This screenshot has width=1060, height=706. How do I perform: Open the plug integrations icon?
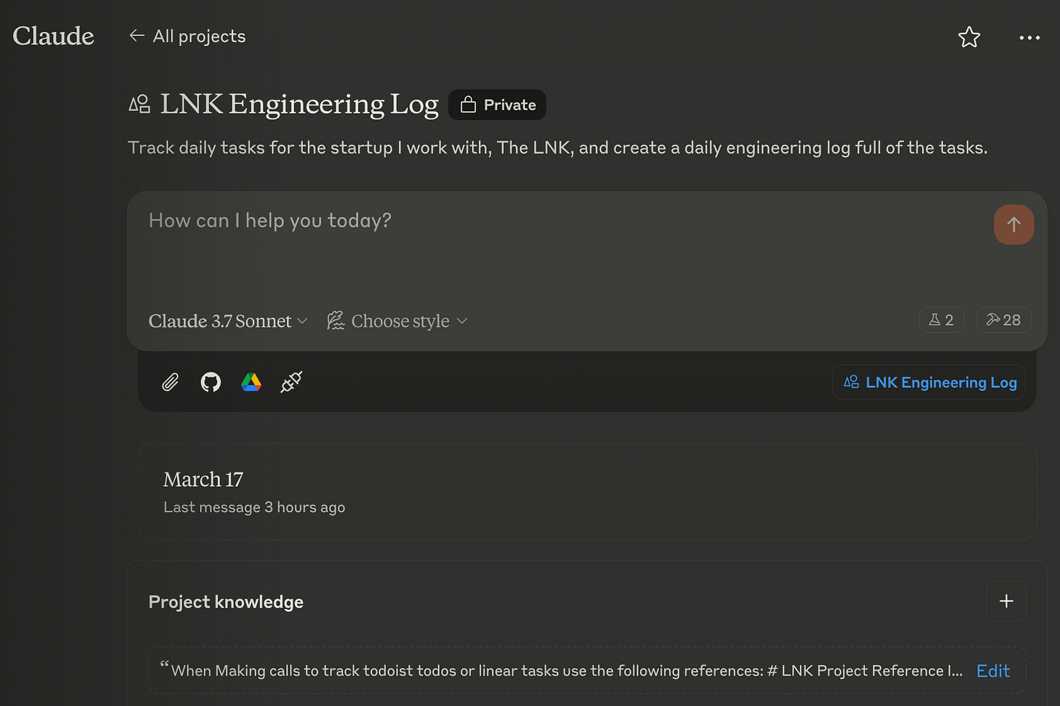pyautogui.click(x=291, y=382)
